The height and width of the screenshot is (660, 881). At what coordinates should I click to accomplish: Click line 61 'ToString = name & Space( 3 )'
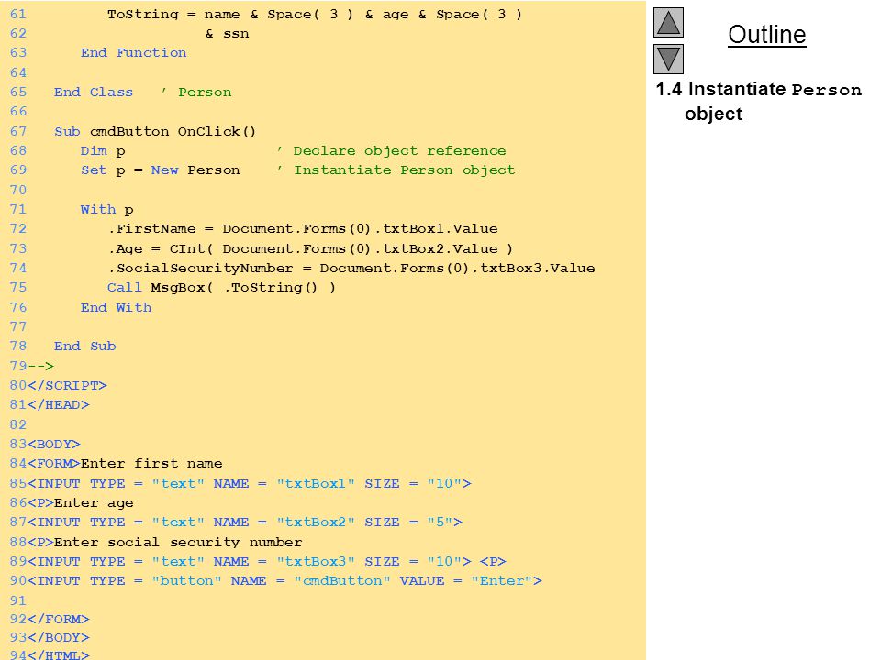pos(315,14)
